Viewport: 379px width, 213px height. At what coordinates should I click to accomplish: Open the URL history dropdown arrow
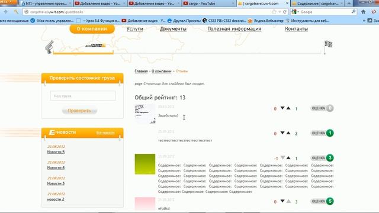(x=280, y=12)
